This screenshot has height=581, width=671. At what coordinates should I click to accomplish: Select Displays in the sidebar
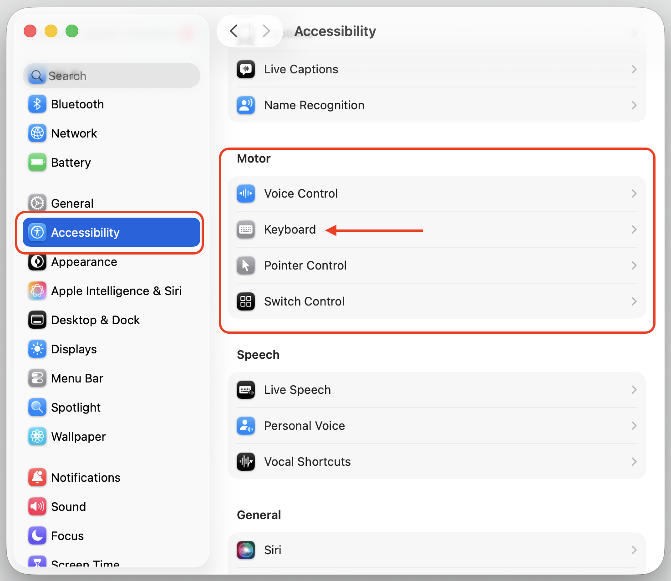pyautogui.click(x=112, y=349)
